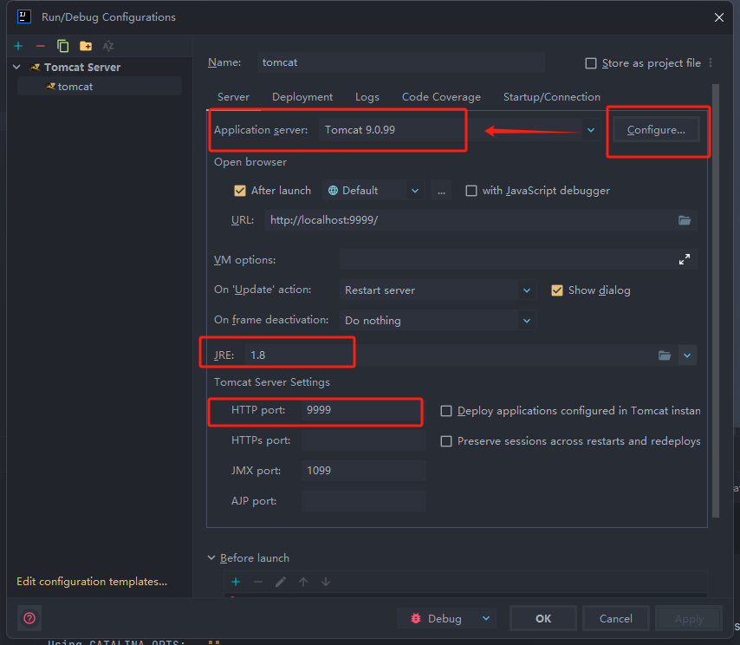
Task: Click the expand icon in VM options
Action: point(685,259)
